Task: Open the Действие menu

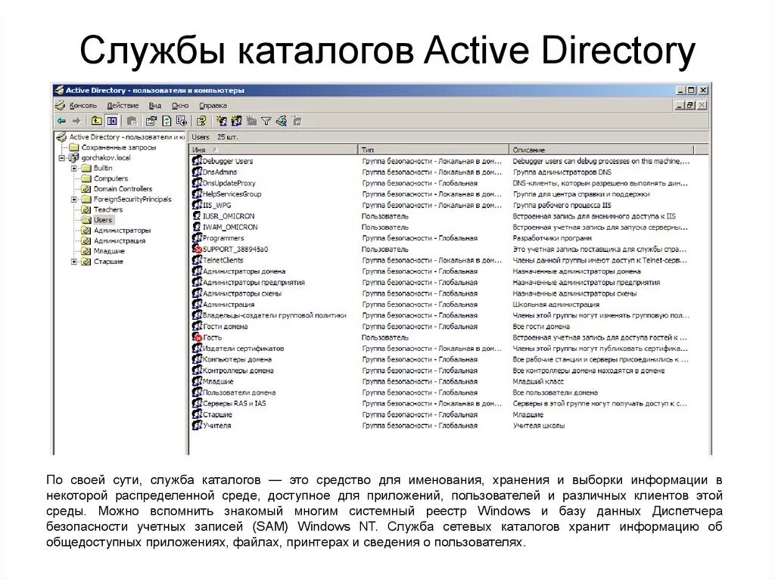Action: click(123, 105)
